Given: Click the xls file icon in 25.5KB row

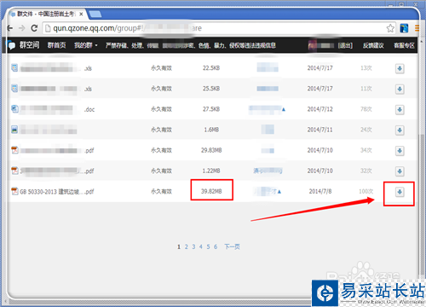Looking at the screenshot, I should click(14, 88).
